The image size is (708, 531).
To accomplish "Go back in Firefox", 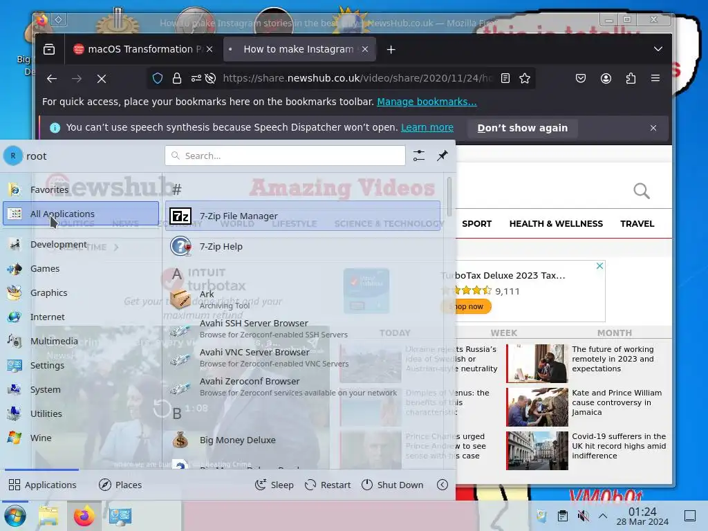I will (52, 79).
